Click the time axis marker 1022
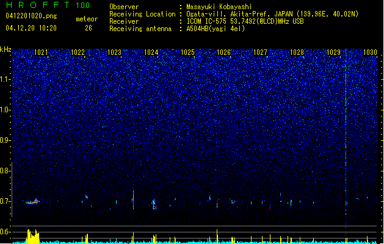384x244 pixels. 78,52
